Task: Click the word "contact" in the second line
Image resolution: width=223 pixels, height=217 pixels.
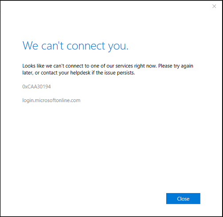Action: click(x=49, y=73)
